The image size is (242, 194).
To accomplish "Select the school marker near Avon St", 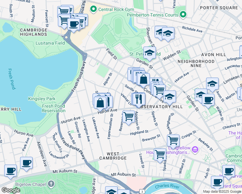I will click(212, 84).
